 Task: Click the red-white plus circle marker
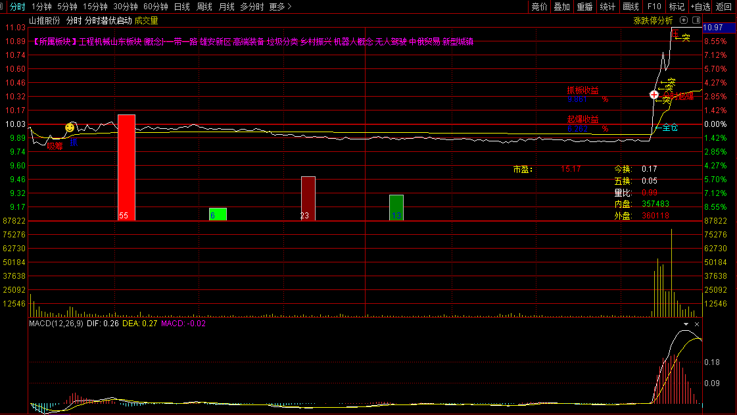tap(654, 95)
